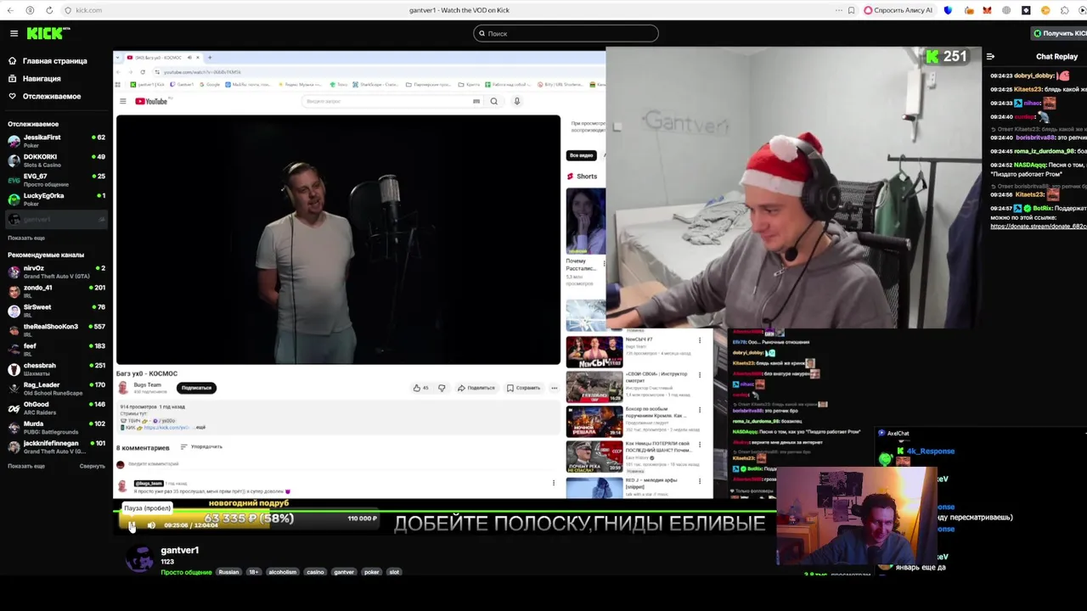Click nihao username in Chat Replay
1087x611 pixels.
pyautogui.click(x=1033, y=103)
